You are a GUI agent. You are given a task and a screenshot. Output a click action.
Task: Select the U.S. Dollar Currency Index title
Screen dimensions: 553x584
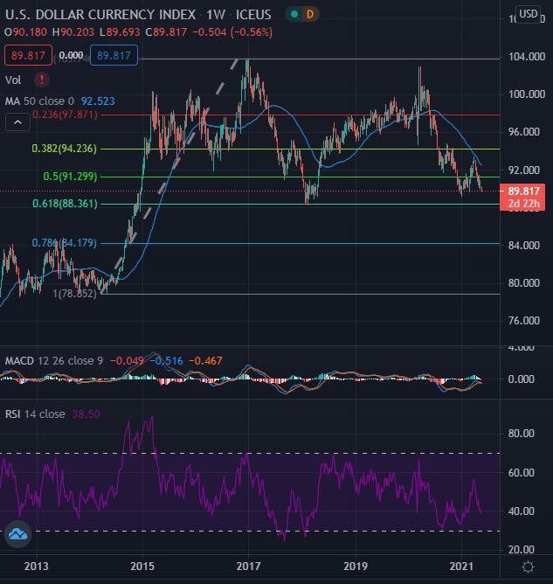click(100, 15)
